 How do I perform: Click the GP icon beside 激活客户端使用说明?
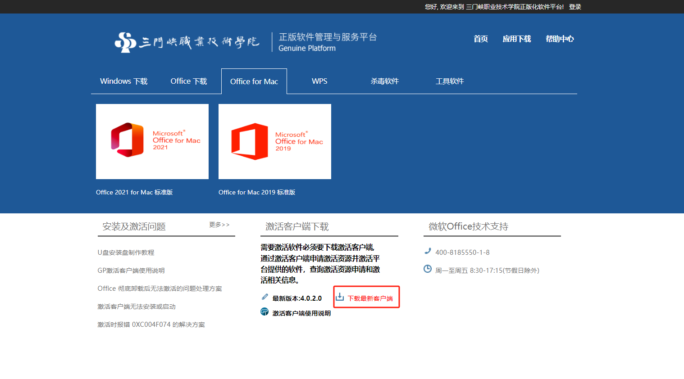[264, 312]
